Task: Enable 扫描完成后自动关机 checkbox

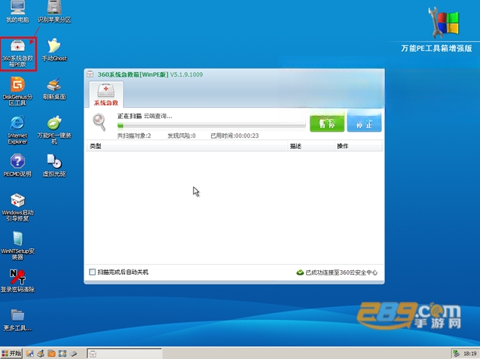Action: tap(92, 272)
